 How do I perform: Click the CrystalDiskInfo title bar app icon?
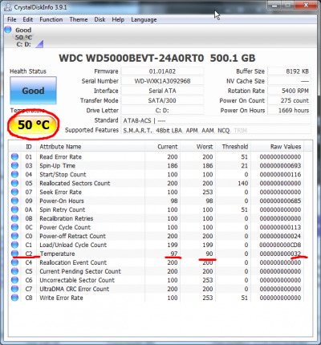(x=8, y=7)
